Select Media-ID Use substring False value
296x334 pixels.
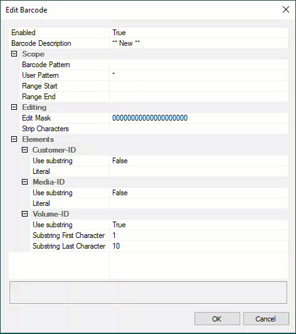click(x=199, y=193)
